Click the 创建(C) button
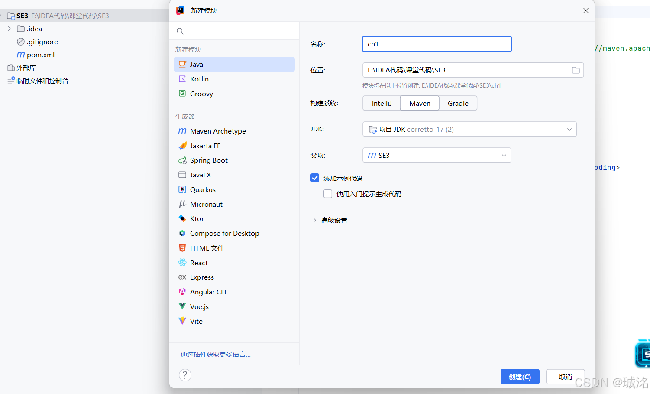The image size is (650, 394). 520,377
